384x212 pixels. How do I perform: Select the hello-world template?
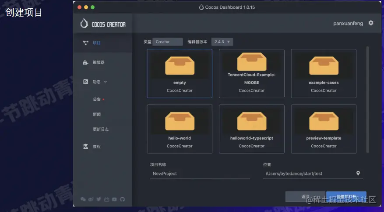tap(180, 129)
